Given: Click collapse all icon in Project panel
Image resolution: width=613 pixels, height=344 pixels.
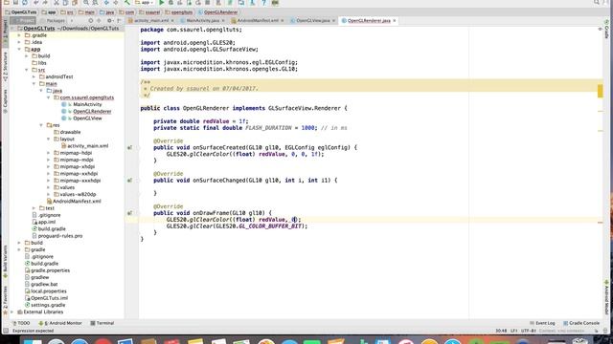Looking at the screenshot, I should pos(99,21).
